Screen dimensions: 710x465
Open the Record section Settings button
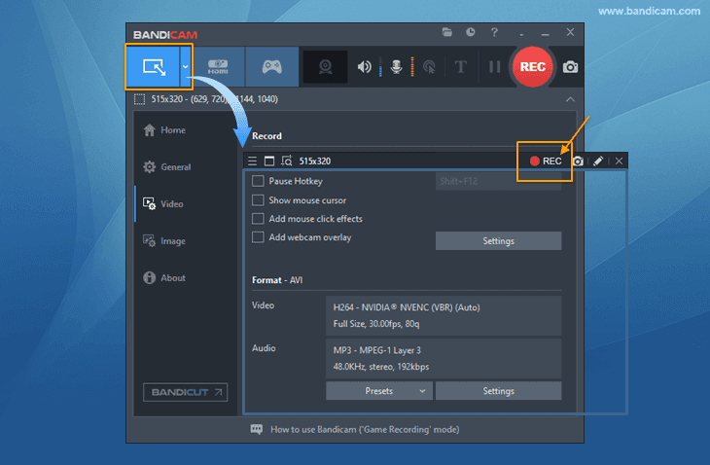498,241
